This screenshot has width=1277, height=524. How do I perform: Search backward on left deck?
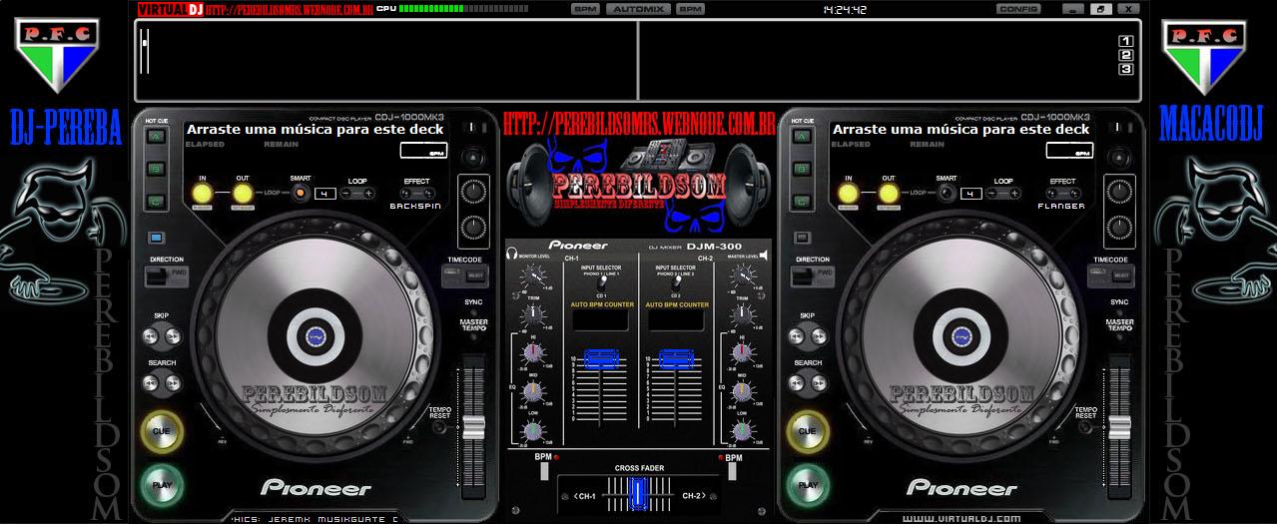pos(152,382)
